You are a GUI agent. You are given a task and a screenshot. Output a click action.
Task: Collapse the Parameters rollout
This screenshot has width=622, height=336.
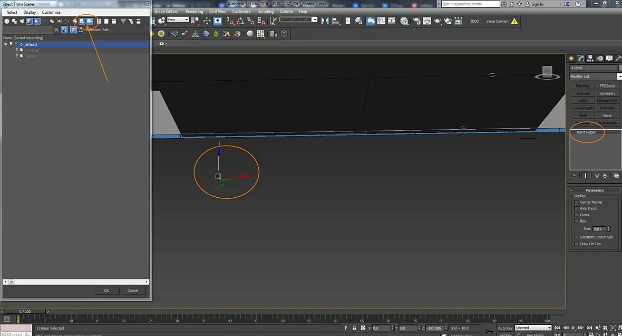coord(594,190)
